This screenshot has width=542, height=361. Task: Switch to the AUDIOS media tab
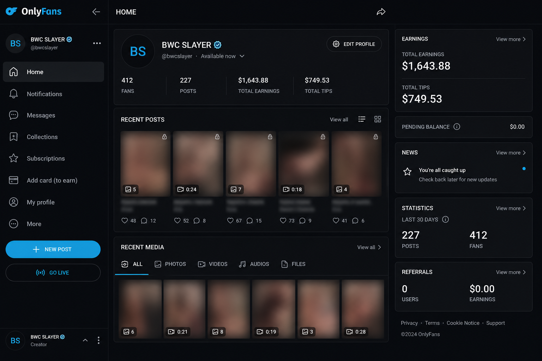pos(254,264)
